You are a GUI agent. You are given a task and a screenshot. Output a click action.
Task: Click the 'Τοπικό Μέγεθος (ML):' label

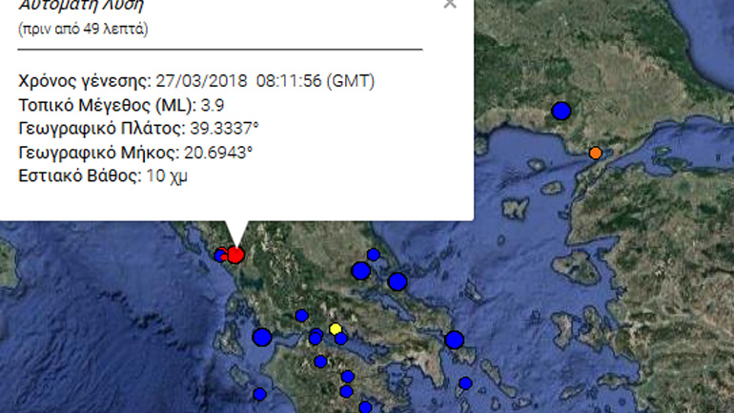tap(107, 105)
